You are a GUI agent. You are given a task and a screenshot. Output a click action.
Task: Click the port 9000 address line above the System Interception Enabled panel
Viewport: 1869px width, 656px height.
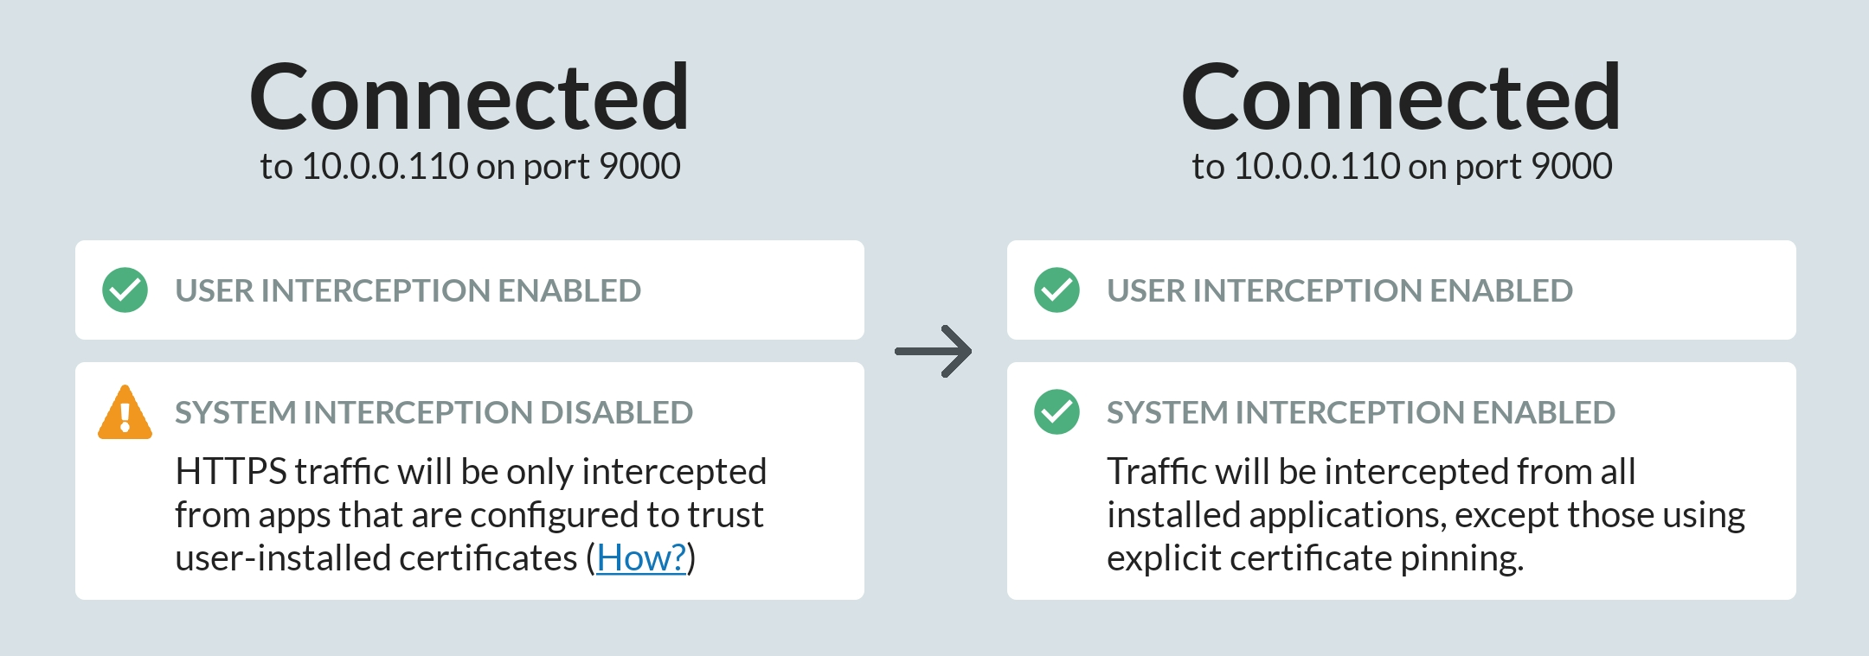pos(1402,166)
